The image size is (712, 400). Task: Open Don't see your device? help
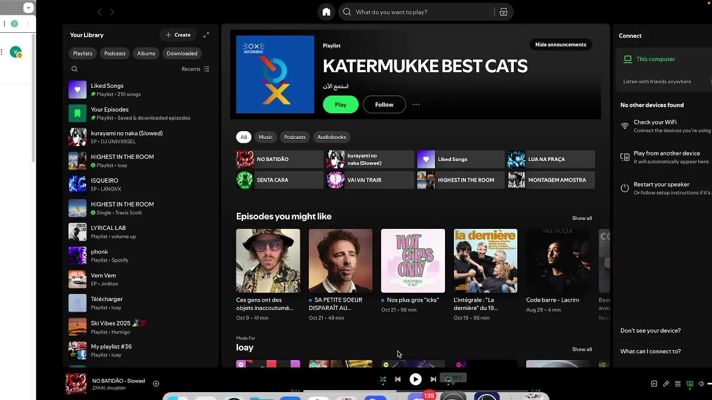pos(650,331)
